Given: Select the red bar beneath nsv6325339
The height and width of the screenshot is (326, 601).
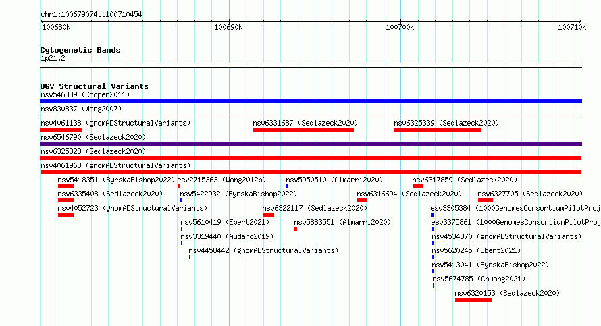Looking at the screenshot, I should (x=438, y=130).
